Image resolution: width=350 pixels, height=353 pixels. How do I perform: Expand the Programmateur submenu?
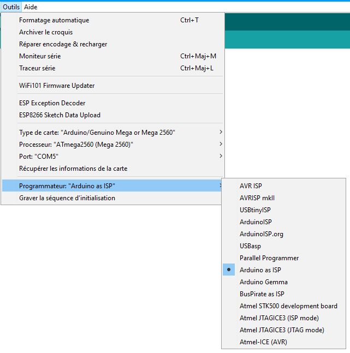pyautogui.click(x=112, y=186)
